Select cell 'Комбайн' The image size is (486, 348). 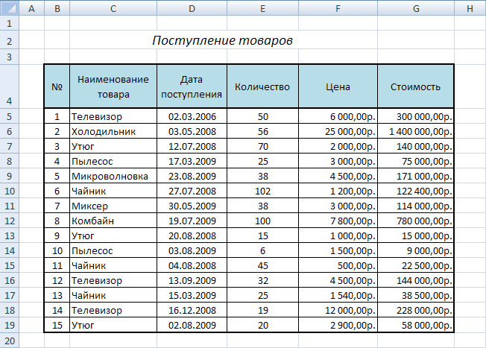pos(113,221)
